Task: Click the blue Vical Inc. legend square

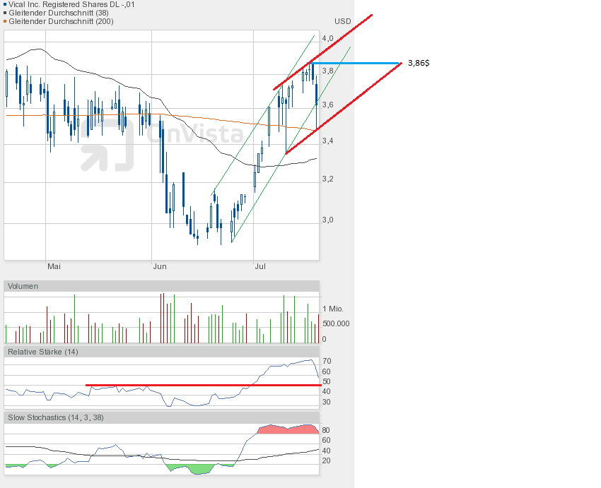Action: tap(6, 4)
